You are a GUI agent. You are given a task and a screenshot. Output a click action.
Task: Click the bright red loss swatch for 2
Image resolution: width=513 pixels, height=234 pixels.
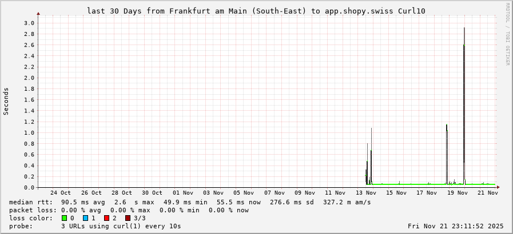[106, 218]
